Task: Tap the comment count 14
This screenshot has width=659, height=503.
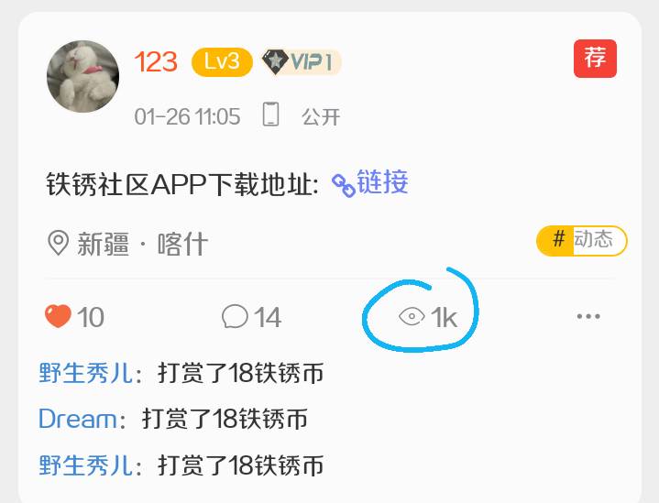Action: coord(268,317)
